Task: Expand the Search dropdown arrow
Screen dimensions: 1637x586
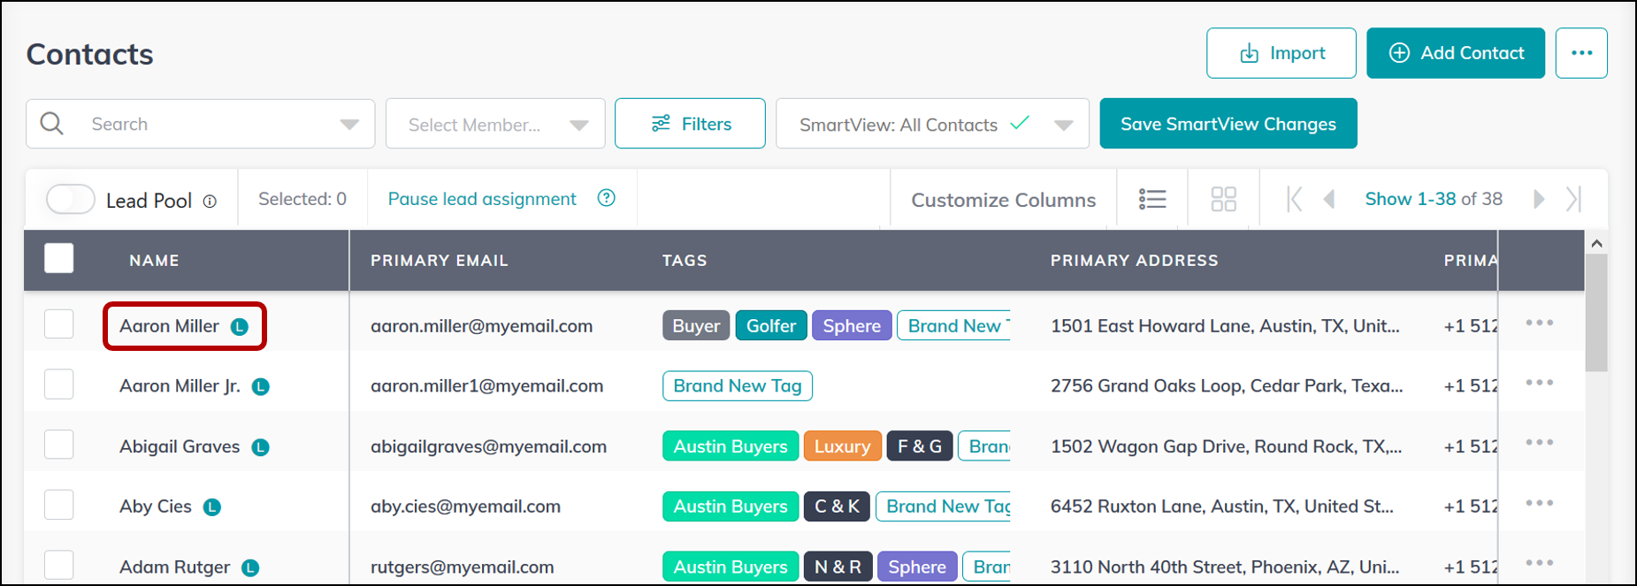Action: 349,125
